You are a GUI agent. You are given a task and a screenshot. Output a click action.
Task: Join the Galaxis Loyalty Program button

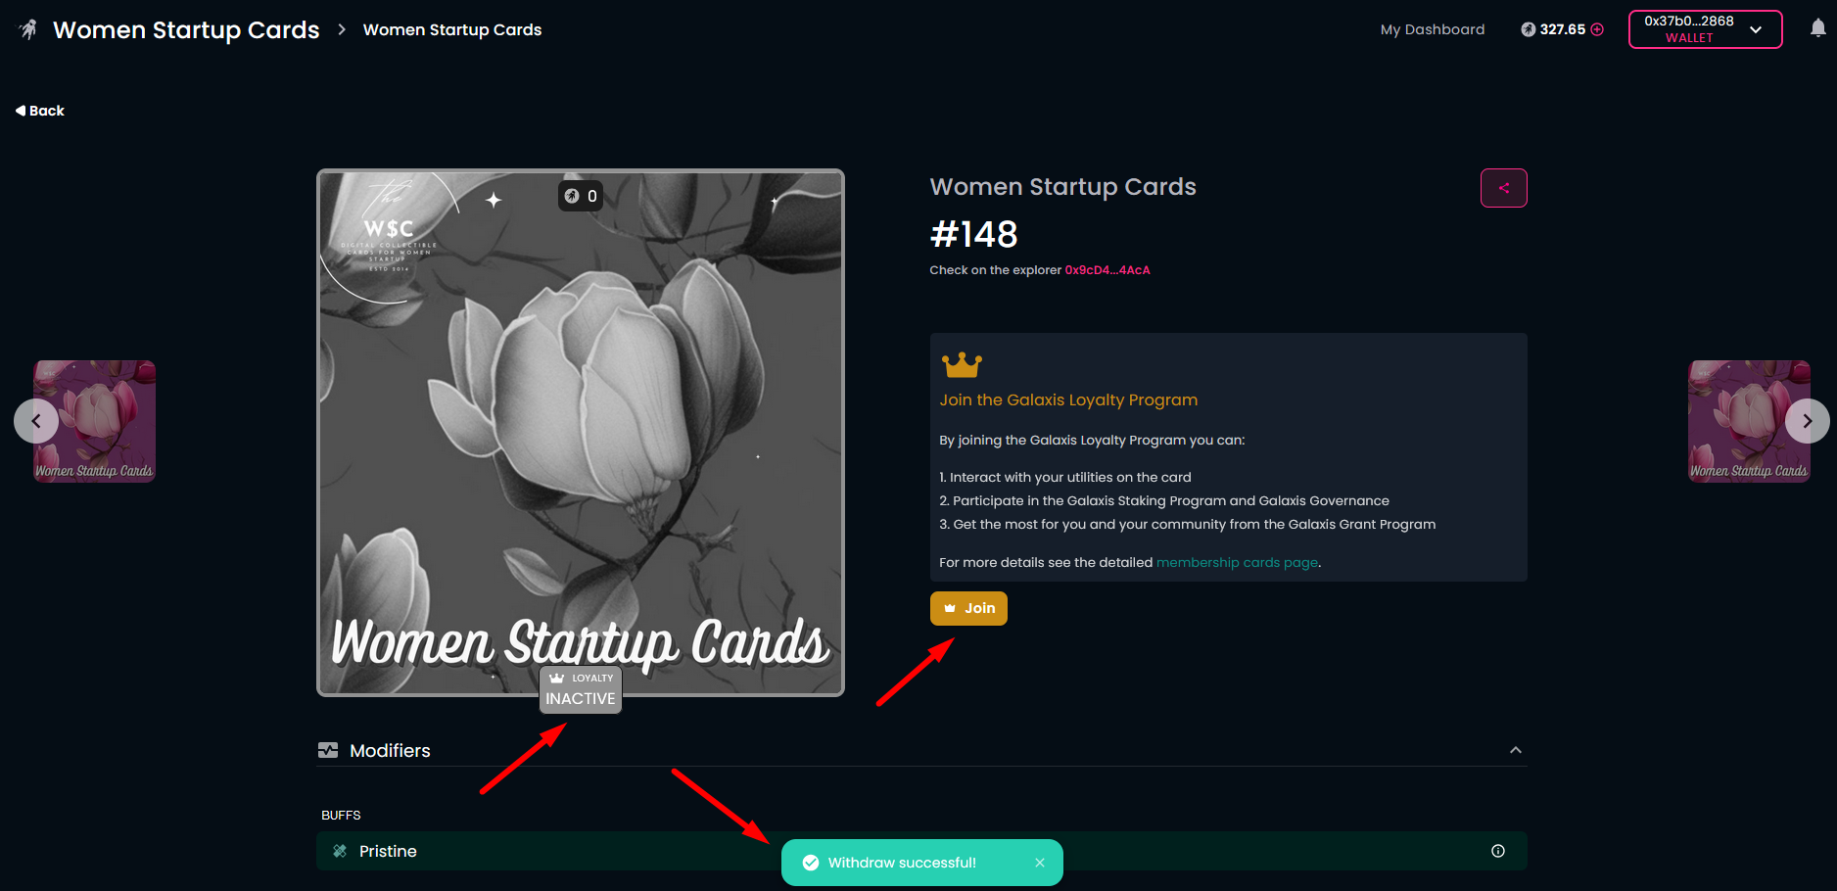click(x=968, y=608)
